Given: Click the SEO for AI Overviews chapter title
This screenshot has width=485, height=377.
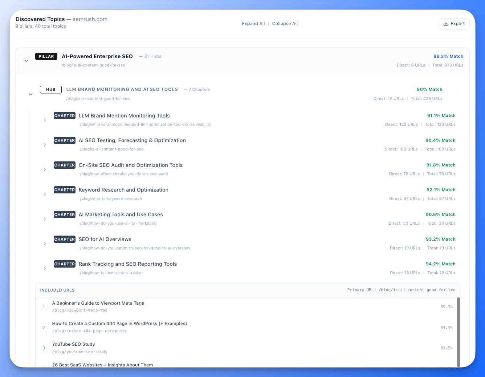Looking at the screenshot, I should tap(105, 239).
